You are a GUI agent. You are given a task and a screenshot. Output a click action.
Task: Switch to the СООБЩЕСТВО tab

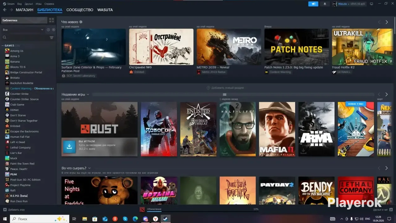point(80,10)
